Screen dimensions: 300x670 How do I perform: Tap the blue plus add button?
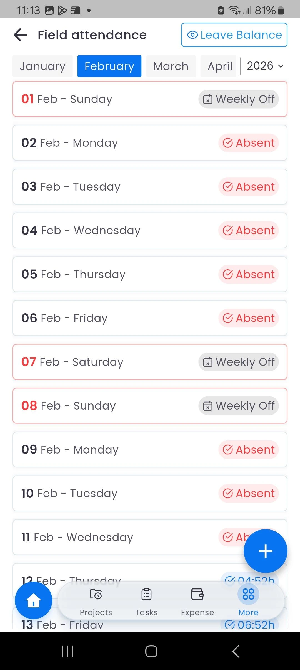coord(265,551)
